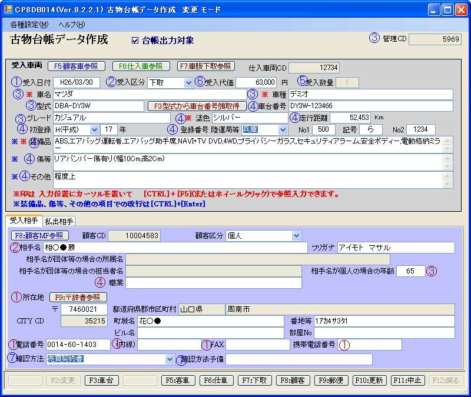Screen dimensions: 471x397
Task: Open the 確認方法 dropdown list
Action: (x=170, y=359)
